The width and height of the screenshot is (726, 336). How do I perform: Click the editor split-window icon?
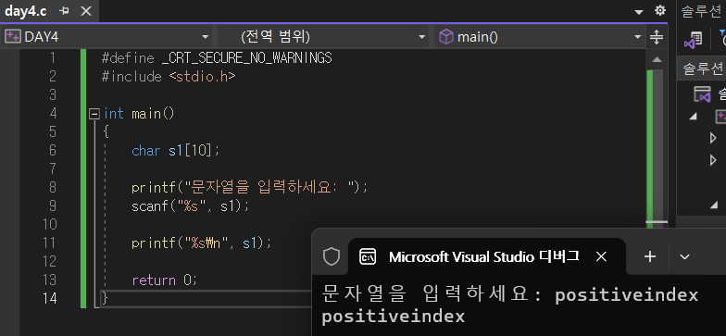click(657, 37)
